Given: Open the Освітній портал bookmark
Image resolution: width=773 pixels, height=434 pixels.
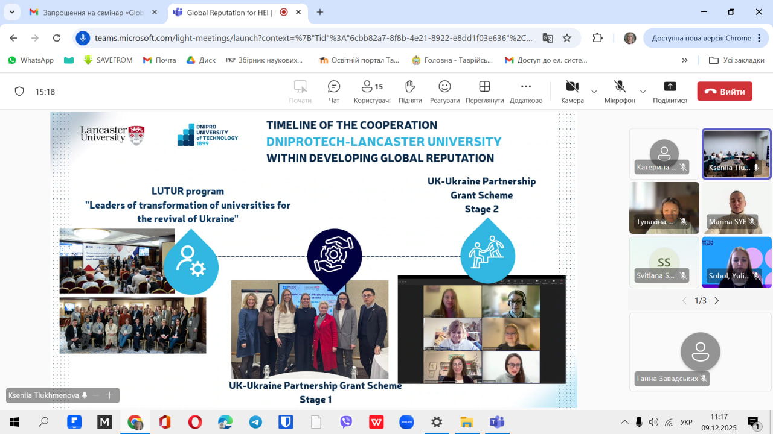Looking at the screenshot, I should [359, 60].
